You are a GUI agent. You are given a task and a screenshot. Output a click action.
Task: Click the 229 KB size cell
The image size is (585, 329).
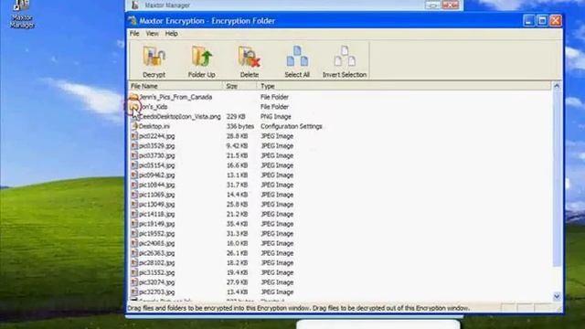tap(236, 117)
